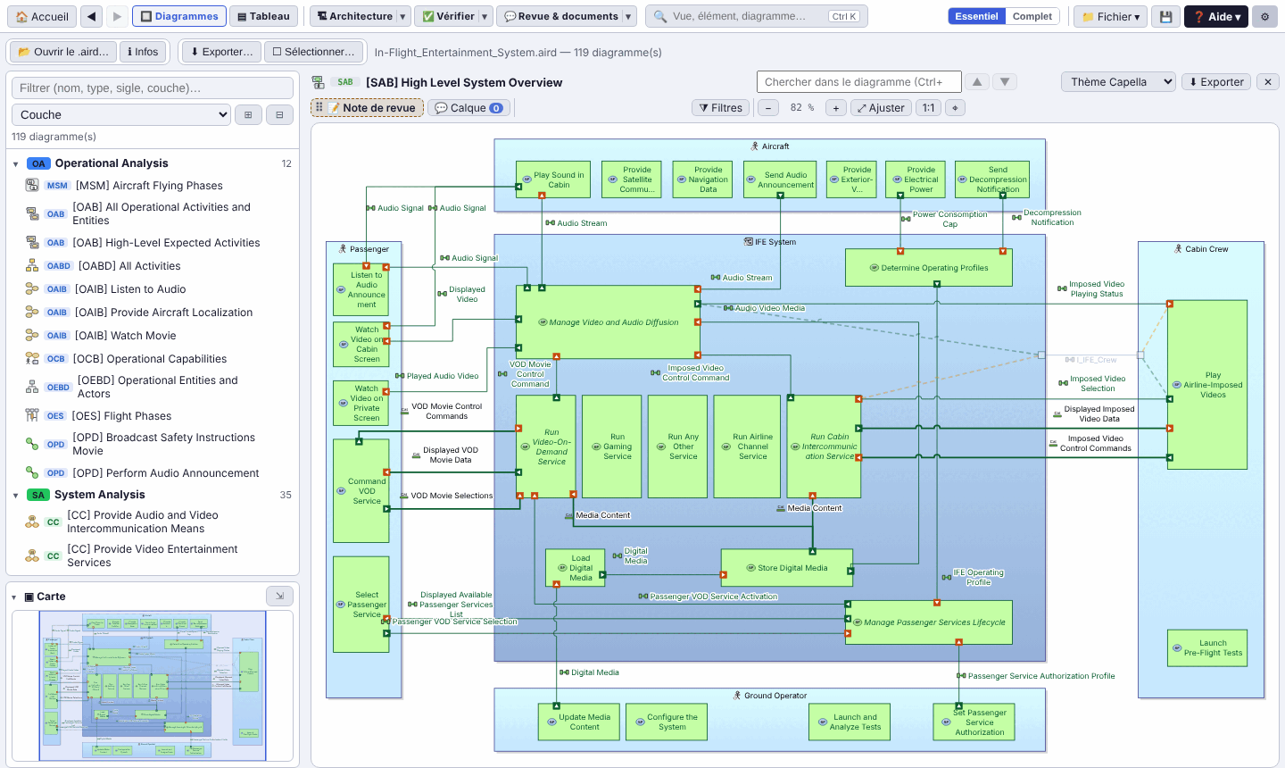Switch to the Diagrammes tab
The width and height of the screenshot is (1285, 768).
179,16
